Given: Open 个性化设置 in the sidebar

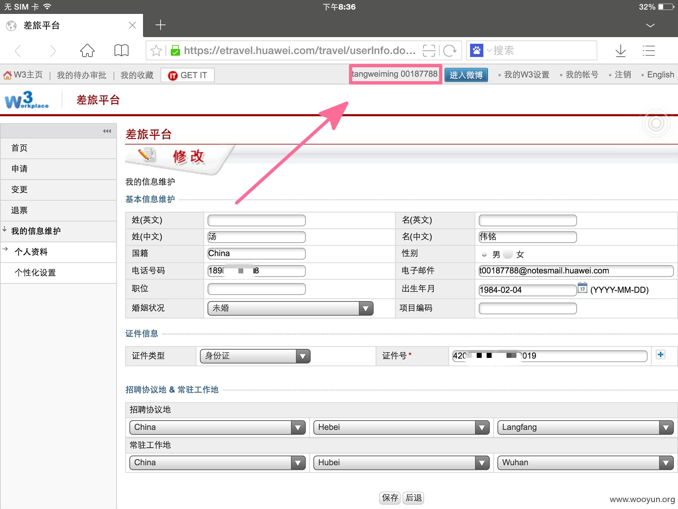Looking at the screenshot, I should point(58,273).
